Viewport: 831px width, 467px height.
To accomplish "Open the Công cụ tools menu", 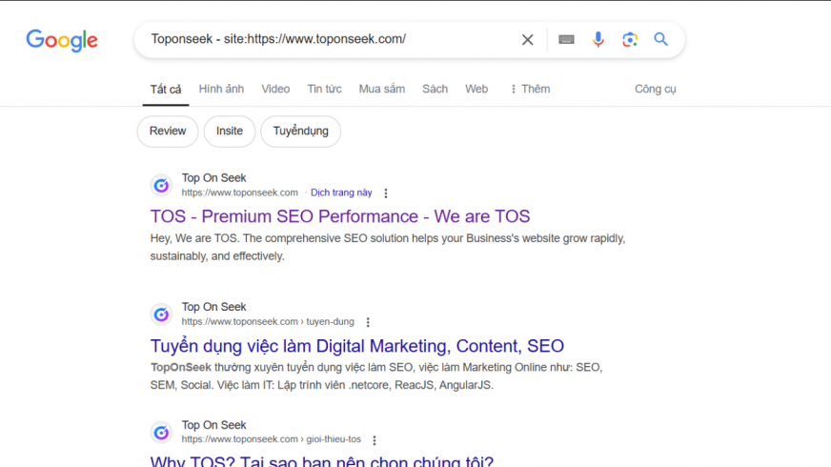I will coord(655,90).
